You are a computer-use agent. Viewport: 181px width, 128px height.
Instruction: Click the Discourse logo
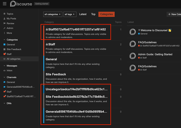click(x=21, y=4)
